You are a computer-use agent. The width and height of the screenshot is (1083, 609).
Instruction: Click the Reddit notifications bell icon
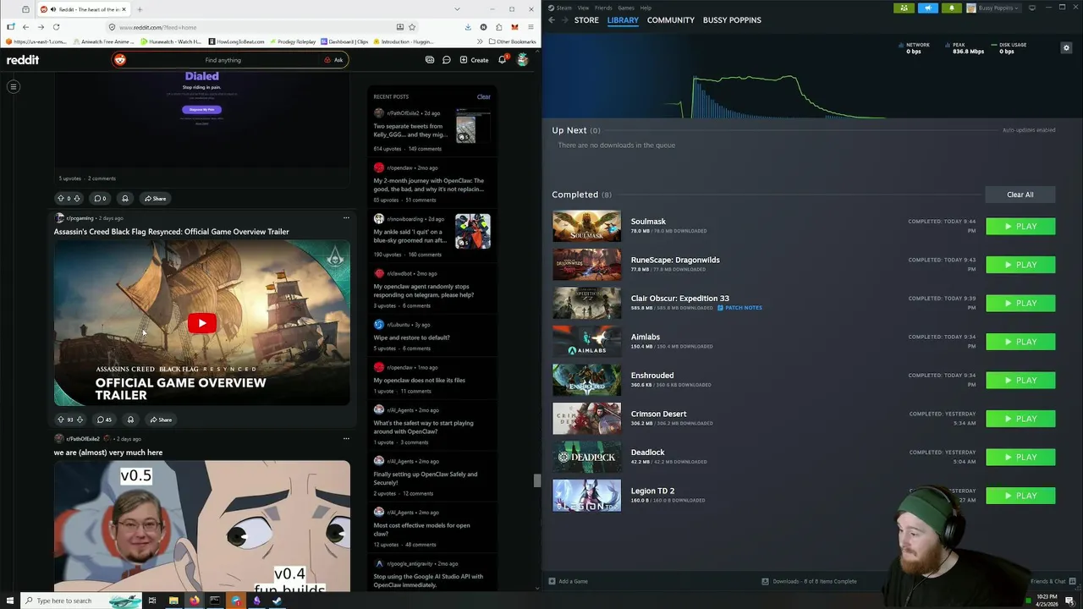[x=502, y=60]
